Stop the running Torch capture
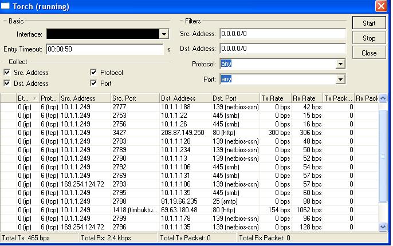 [369, 38]
